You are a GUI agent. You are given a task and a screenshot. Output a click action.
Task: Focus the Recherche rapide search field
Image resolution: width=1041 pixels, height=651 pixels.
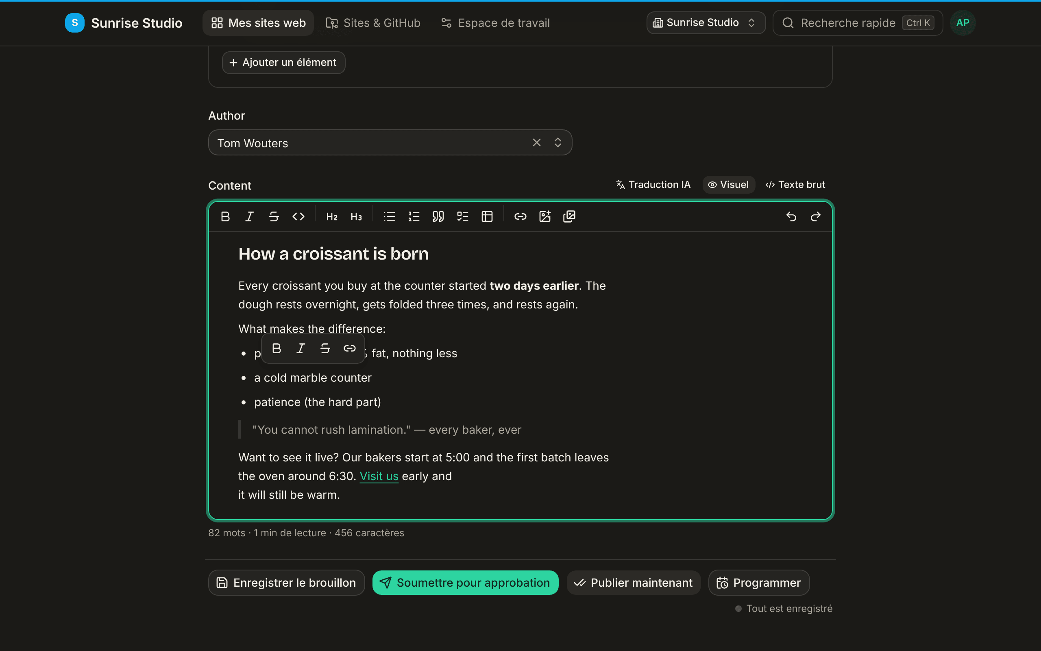click(858, 23)
